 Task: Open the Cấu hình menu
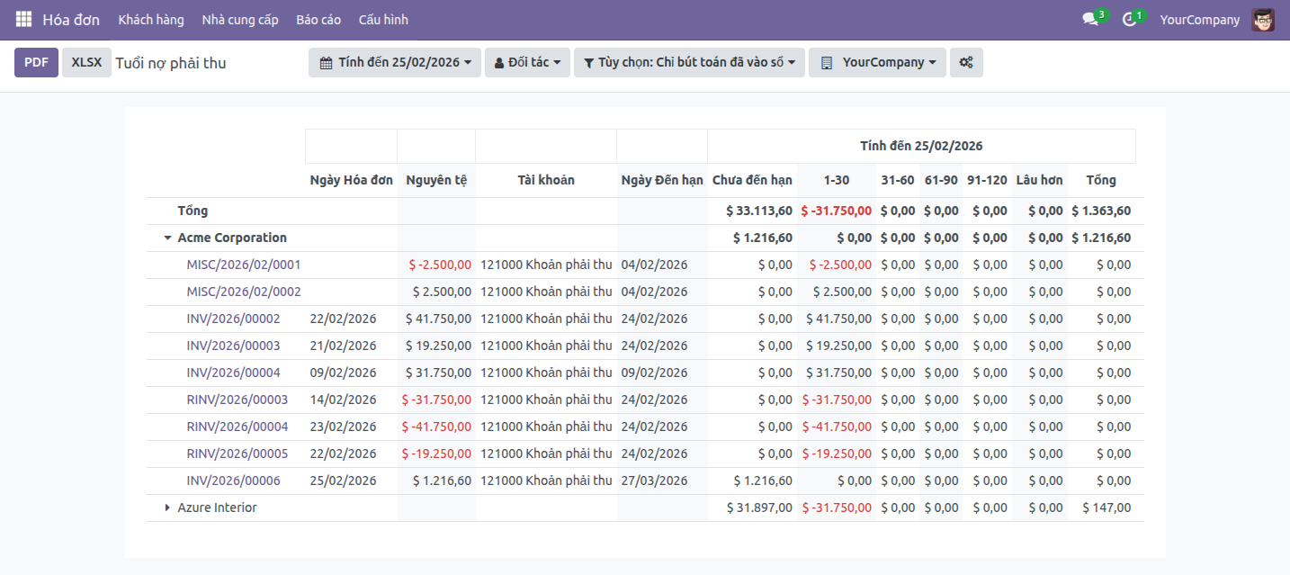pyautogui.click(x=383, y=20)
